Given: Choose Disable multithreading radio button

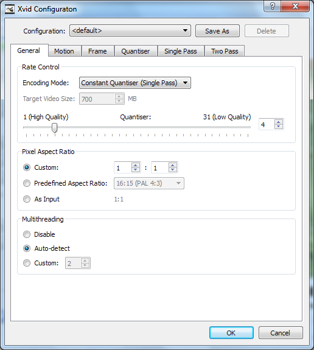Looking at the screenshot, I should coord(27,234).
